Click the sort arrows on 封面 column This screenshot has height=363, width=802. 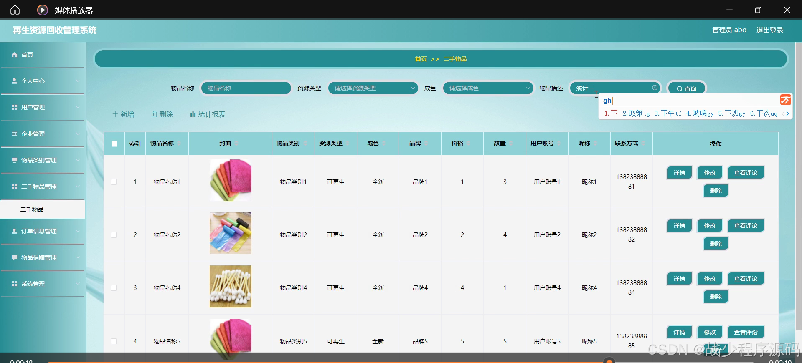[x=236, y=144]
